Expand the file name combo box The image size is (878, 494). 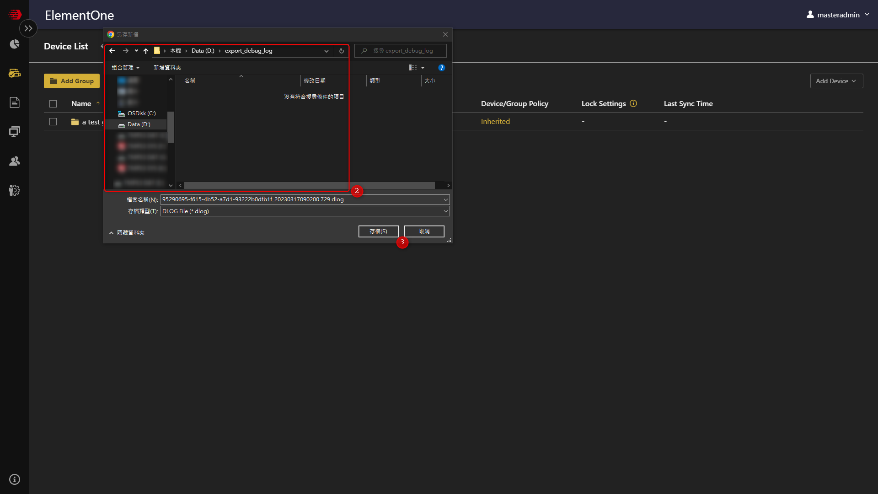pos(446,199)
